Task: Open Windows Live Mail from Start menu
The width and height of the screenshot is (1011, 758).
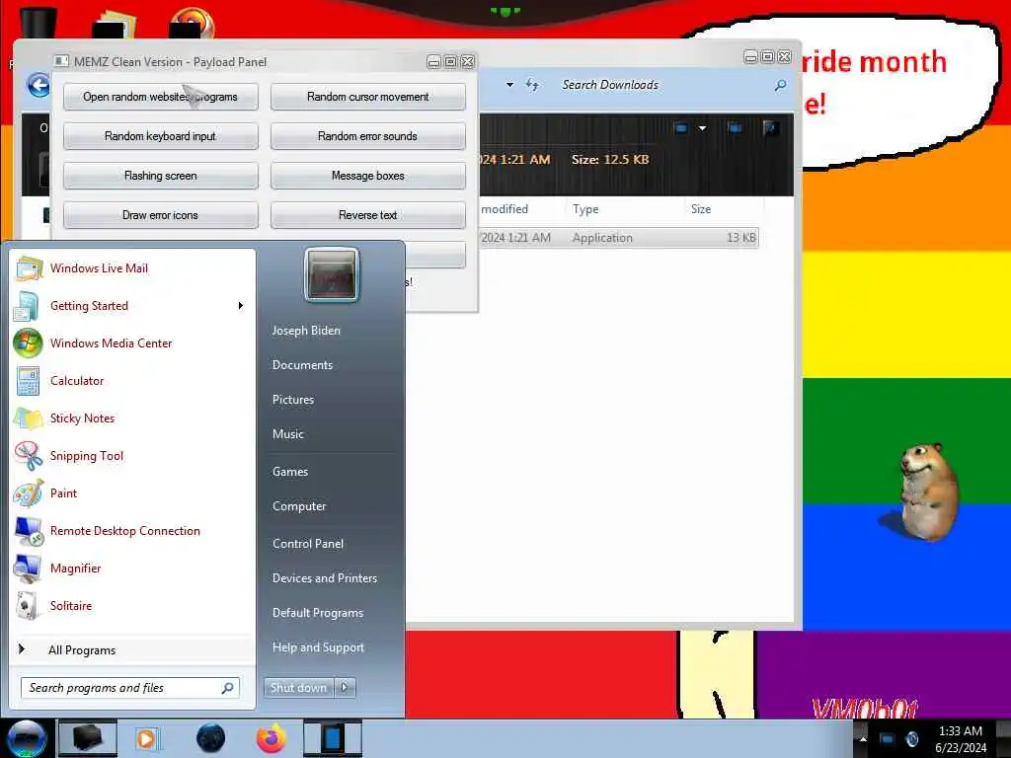Action: pos(99,268)
